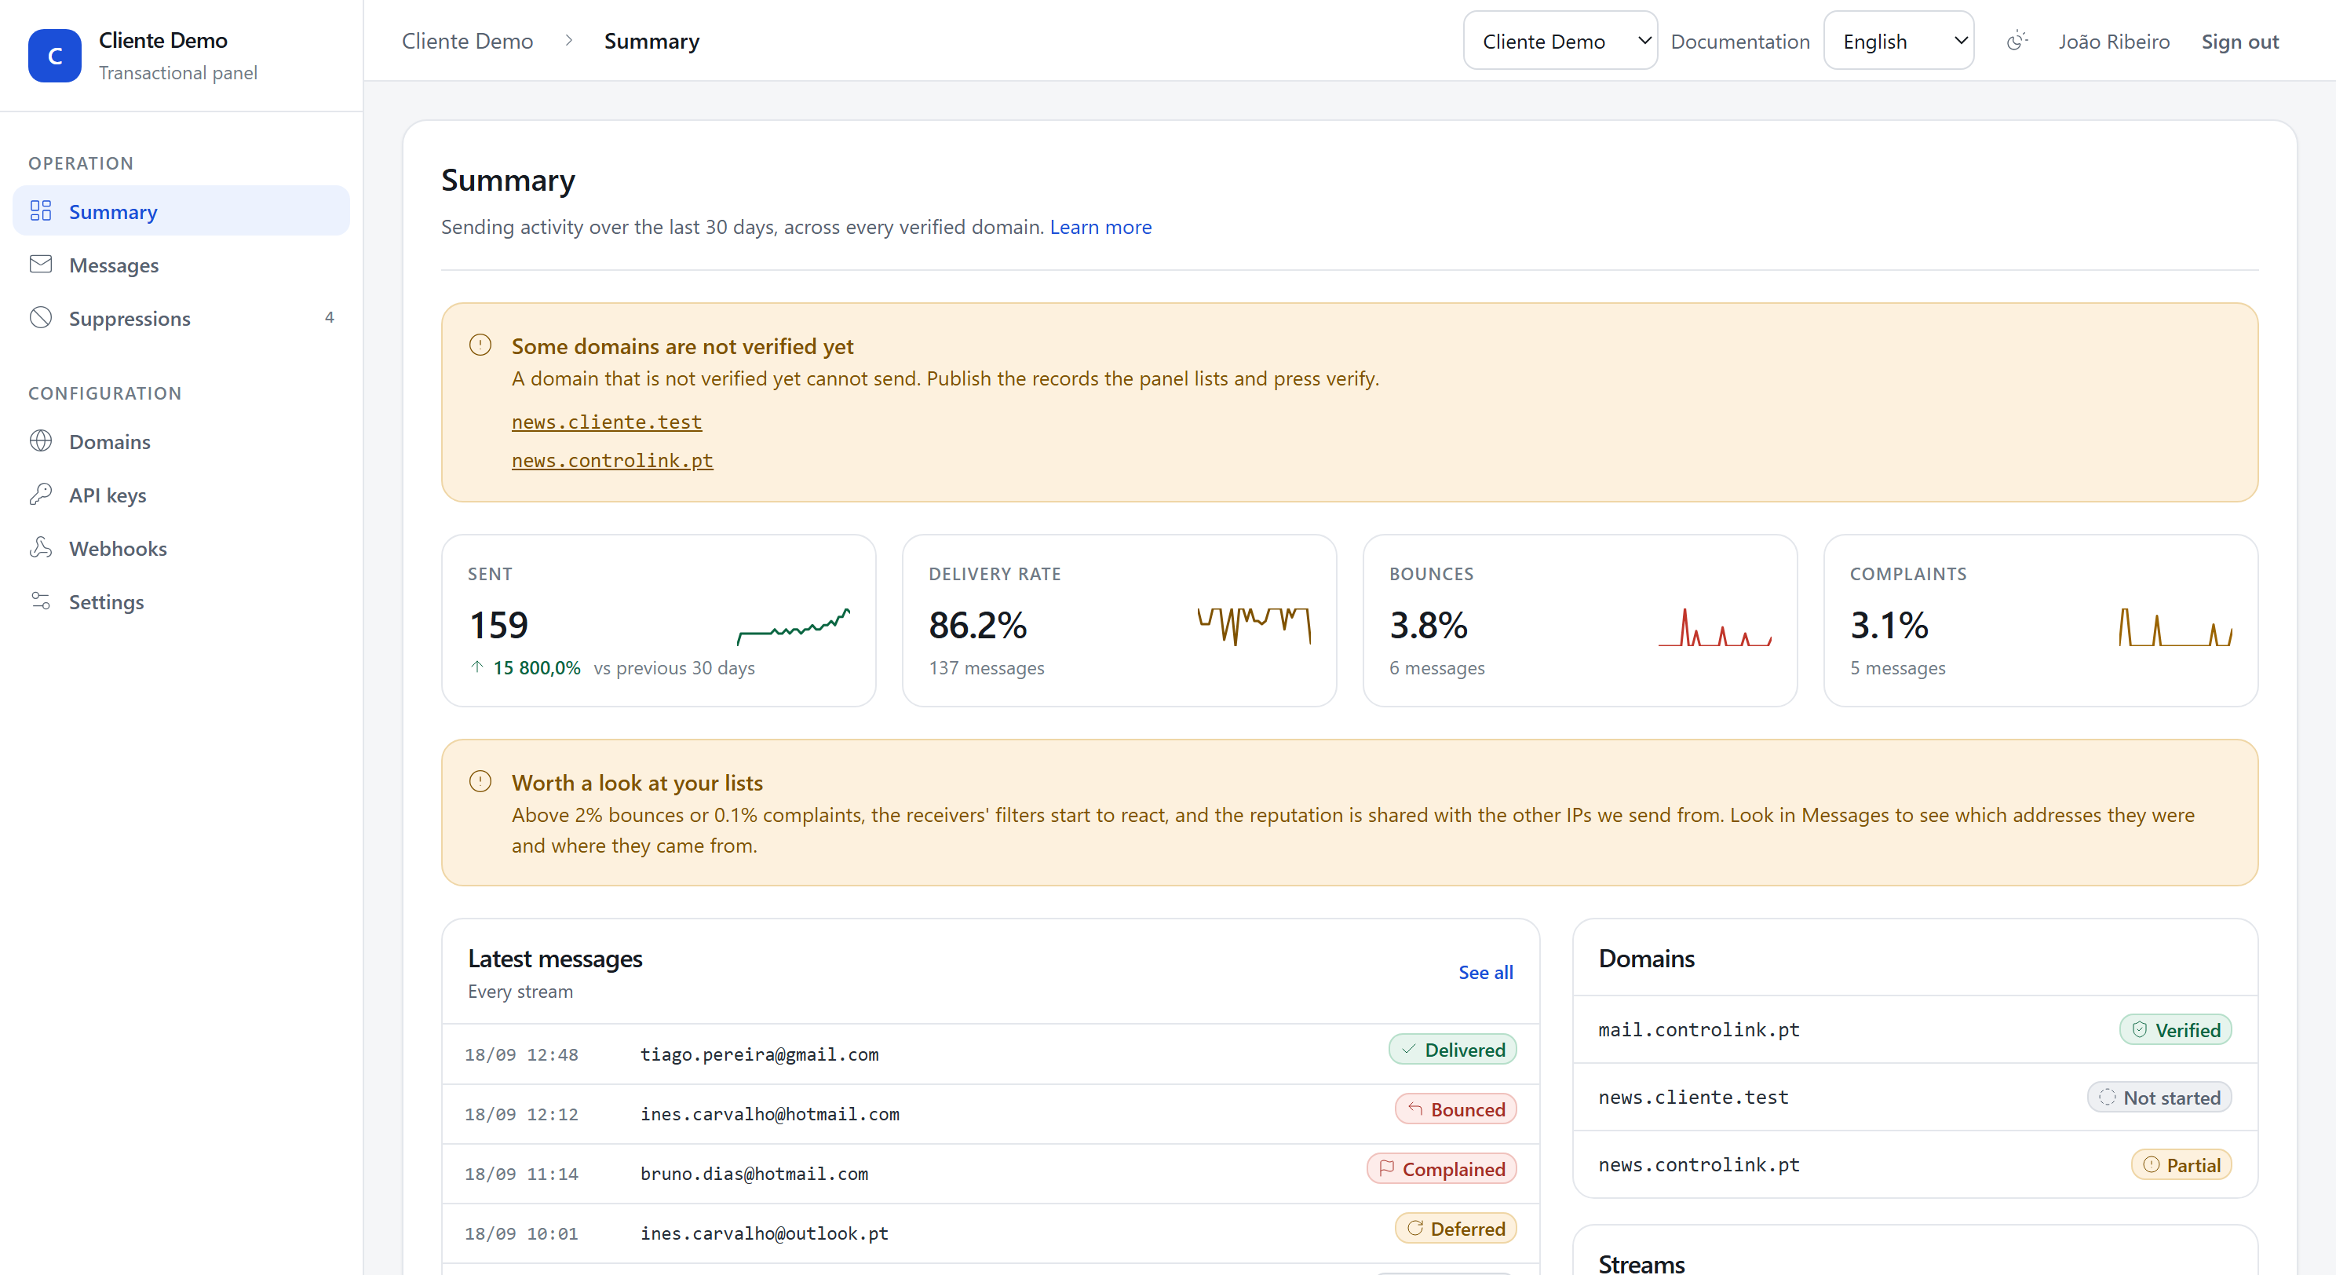Open the news.controlink.pt link in warning
This screenshot has width=2336, height=1275.
612,461
